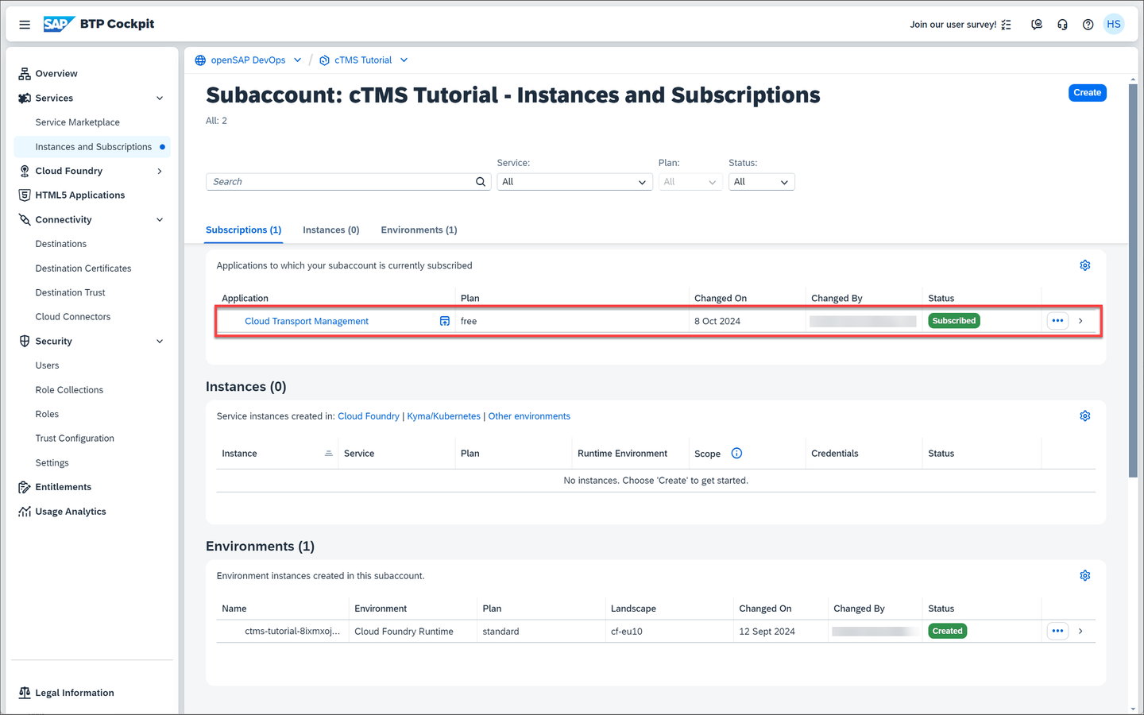The height and width of the screenshot is (715, 1144).
Task: Open Role Collections in sidebar
Action: (69, 390)
